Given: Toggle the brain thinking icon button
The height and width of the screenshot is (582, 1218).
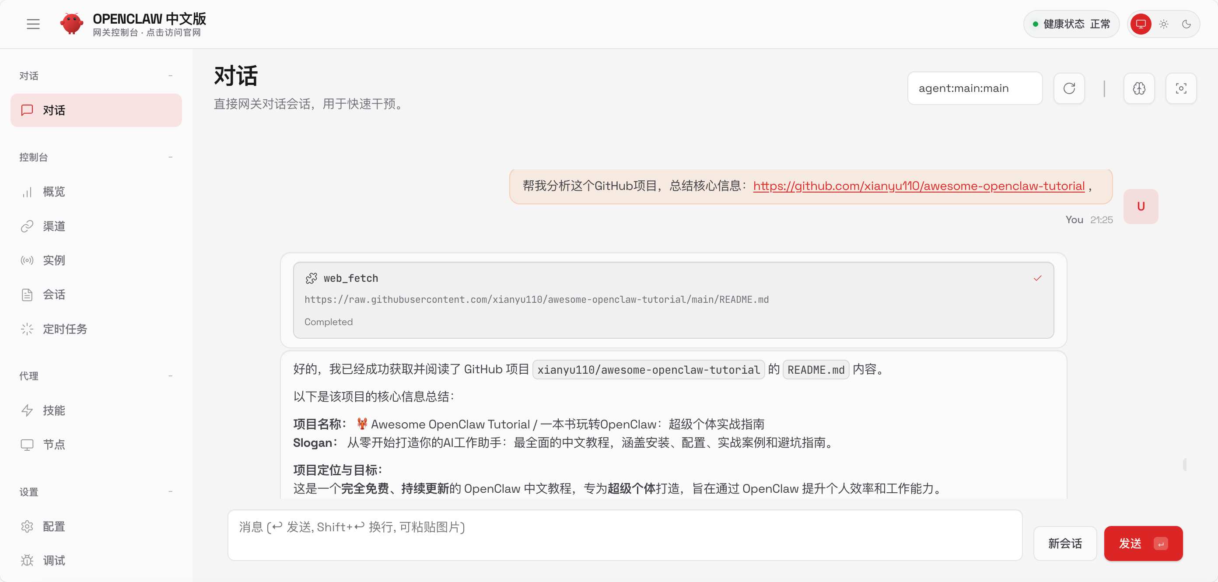Looking at the screenshot, I should 1139,88.
